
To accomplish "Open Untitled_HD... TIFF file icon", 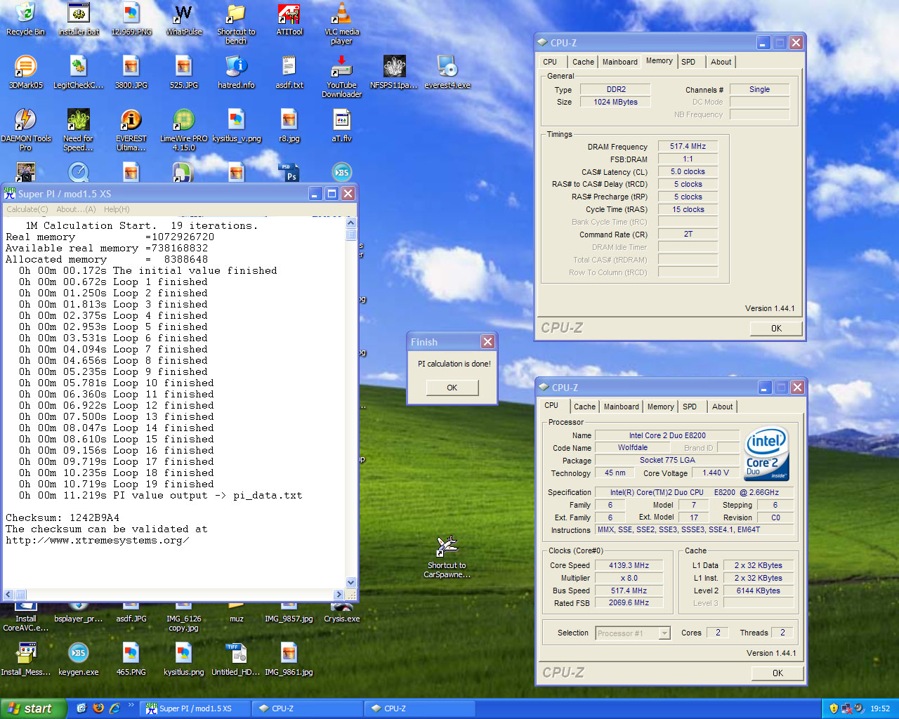I will (x=236, y=659).
